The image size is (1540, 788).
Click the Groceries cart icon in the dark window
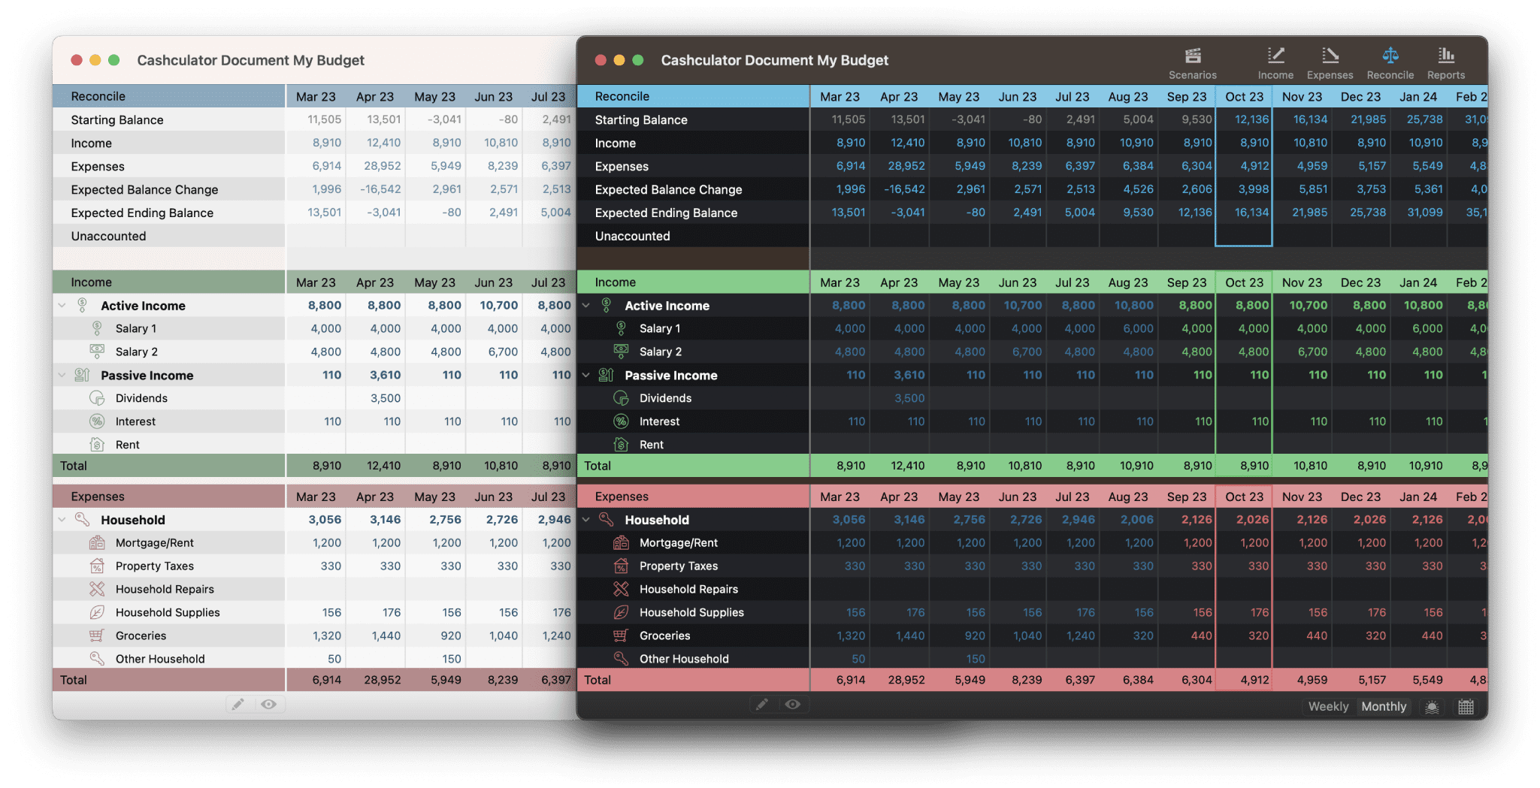click(x=621, y=636)
